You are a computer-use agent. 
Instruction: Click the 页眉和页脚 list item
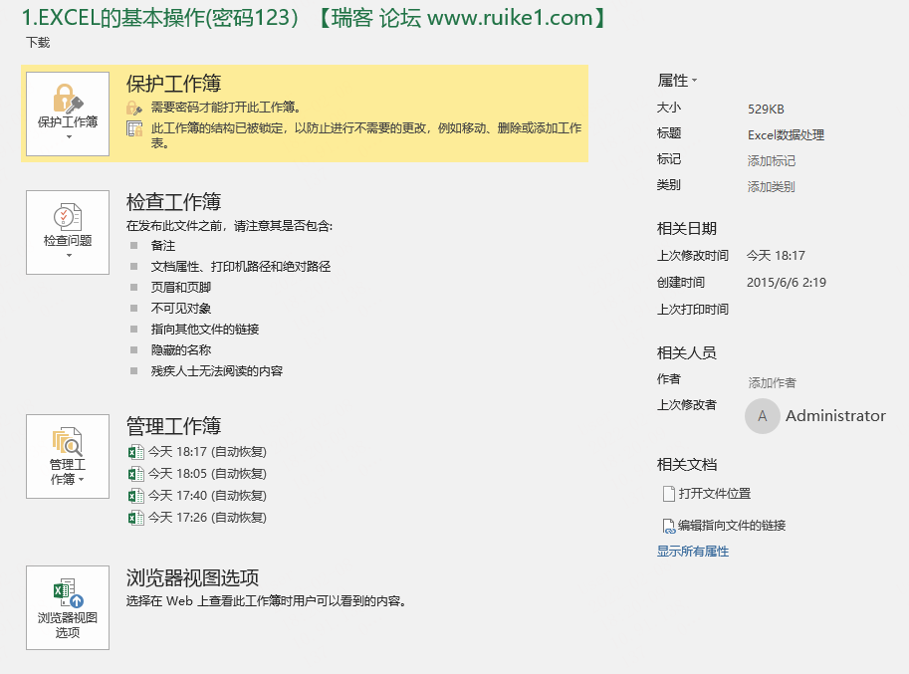181,288
